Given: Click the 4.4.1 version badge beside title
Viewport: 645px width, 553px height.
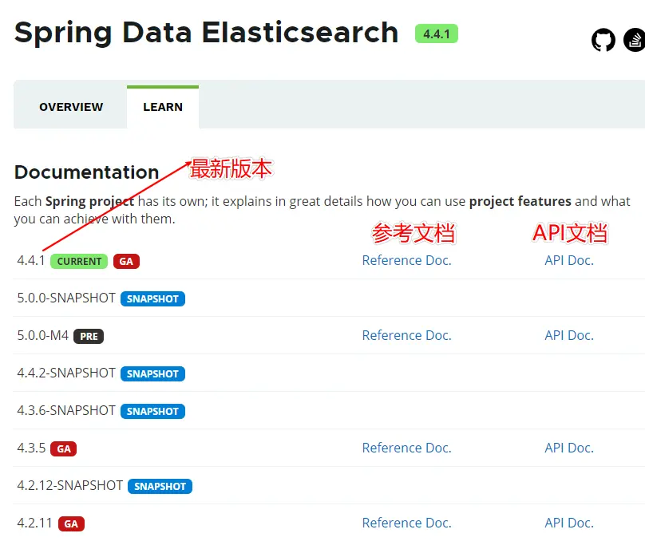Looking at the screenshot, I should click(x=437, y=34).
